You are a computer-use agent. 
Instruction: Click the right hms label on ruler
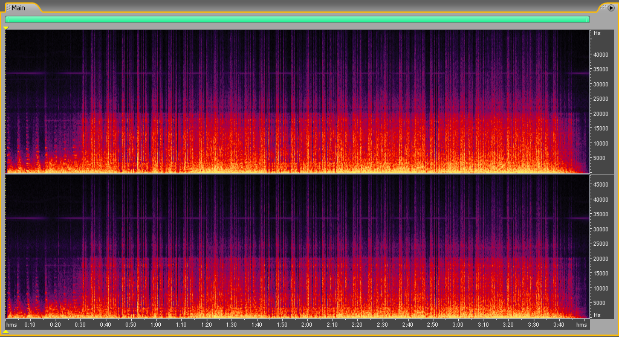(x=582, y=325)
